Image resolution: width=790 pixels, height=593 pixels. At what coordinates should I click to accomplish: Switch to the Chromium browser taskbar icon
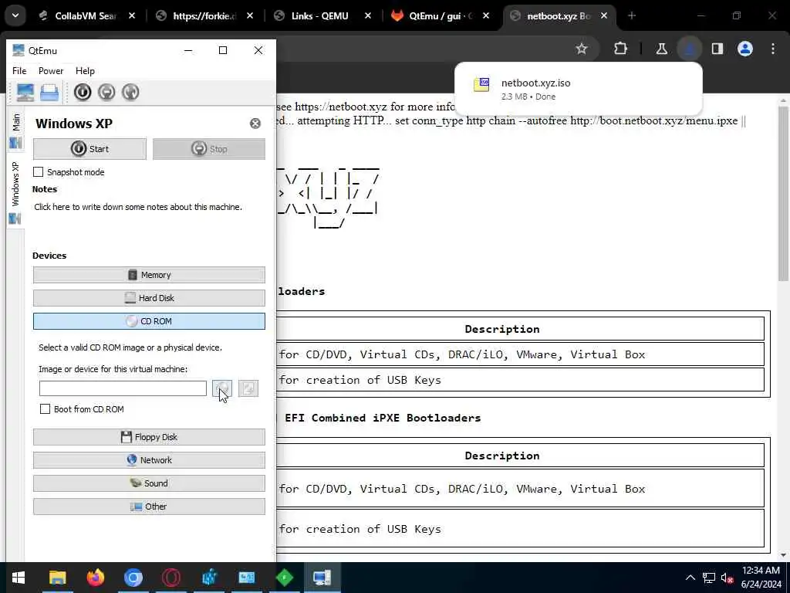coord(133,578)
